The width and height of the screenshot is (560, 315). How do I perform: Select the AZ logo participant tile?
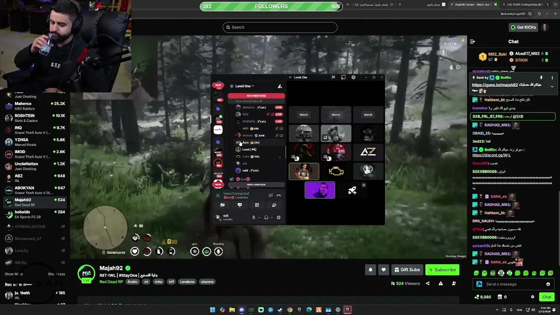[x=368, y=152]
